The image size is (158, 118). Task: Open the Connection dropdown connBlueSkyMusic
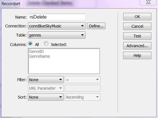[x=57, y=26]
